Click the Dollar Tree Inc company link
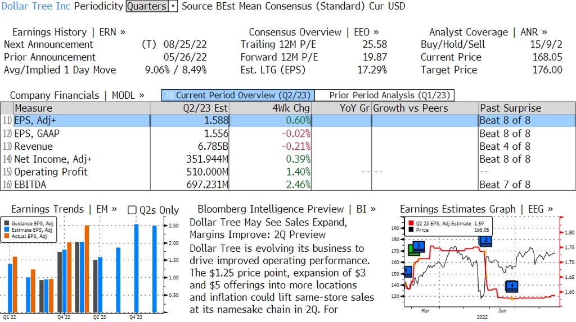 (35, 6)
